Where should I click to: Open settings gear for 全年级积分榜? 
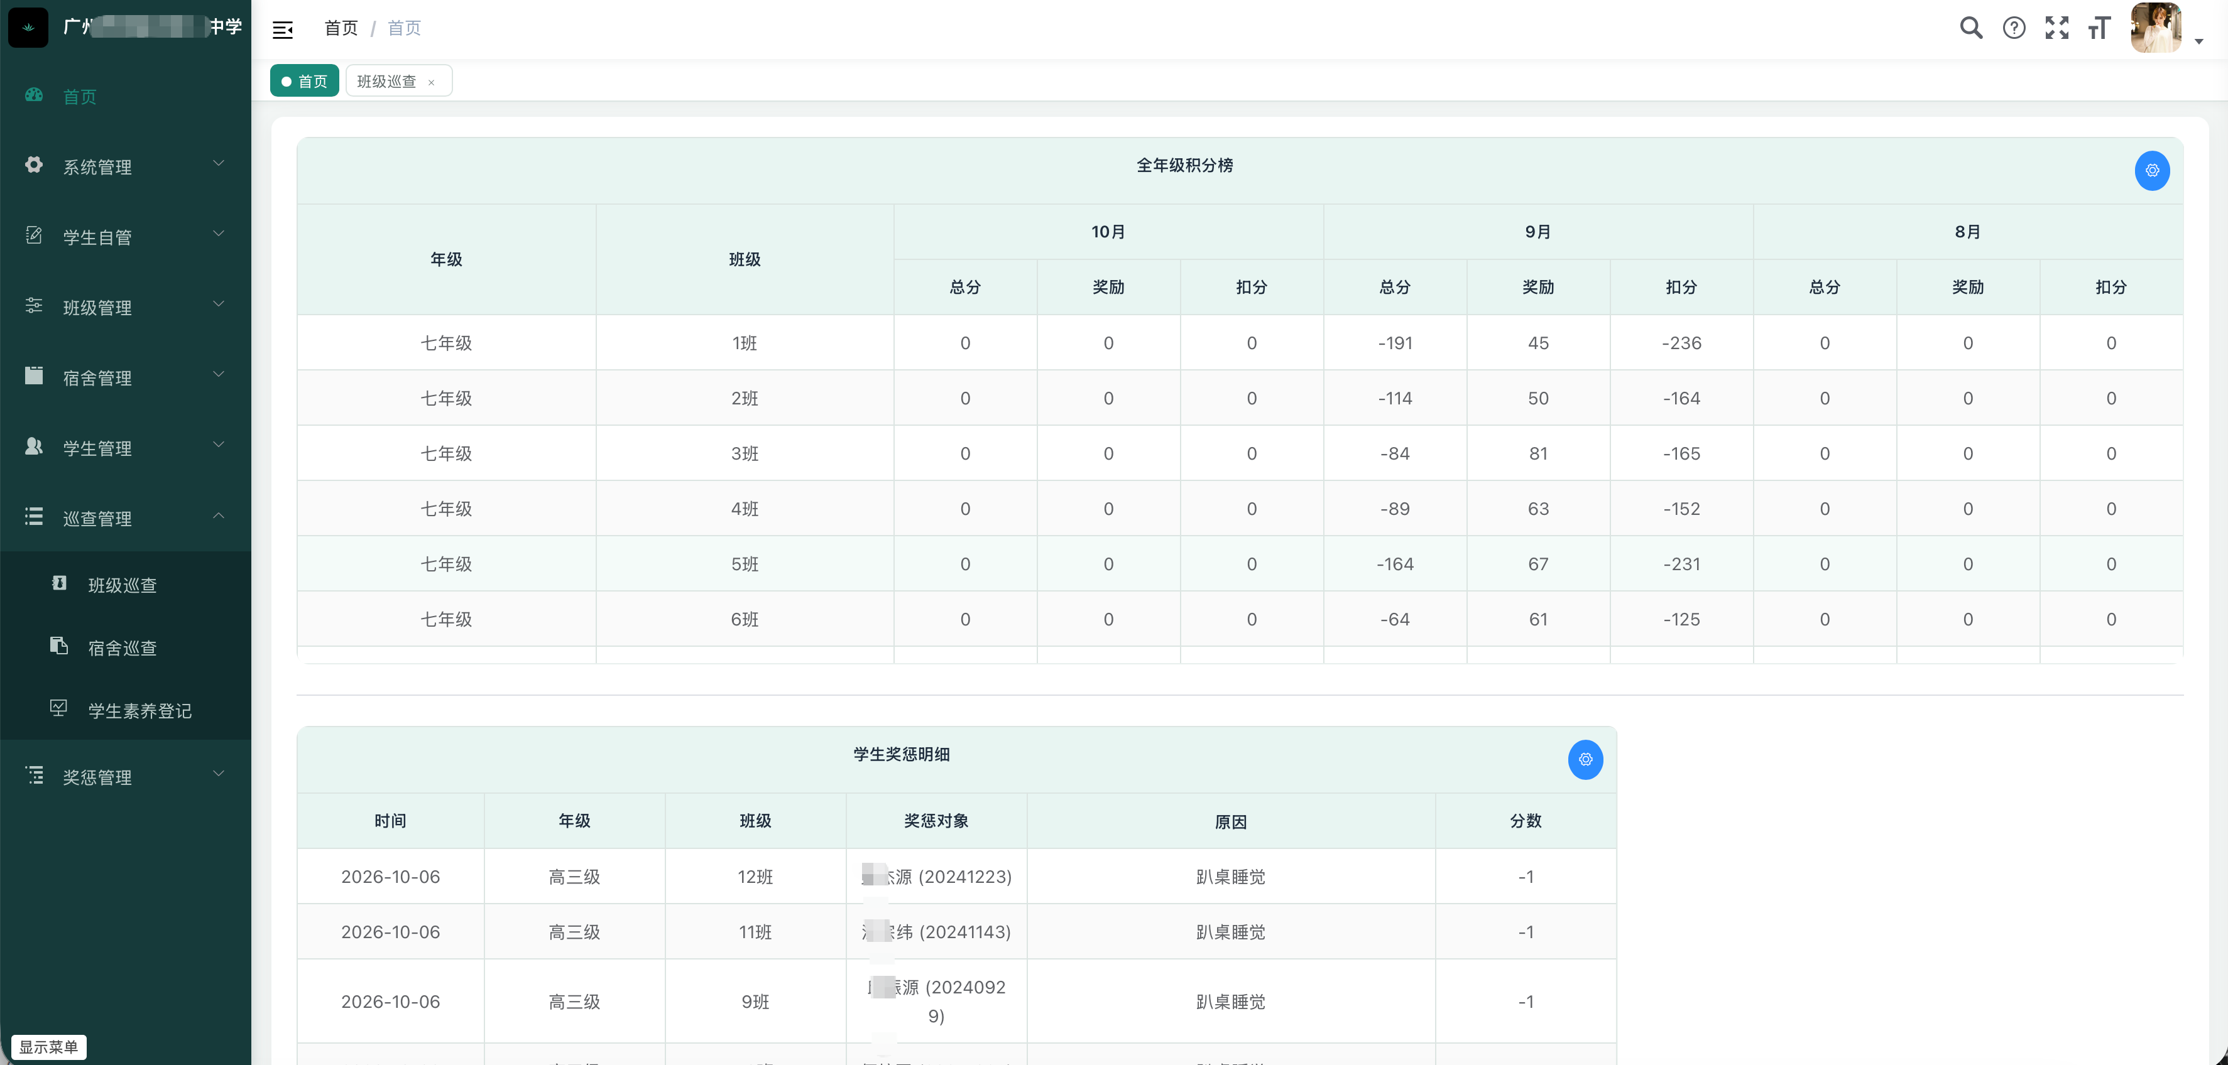tap(2153, 170)
